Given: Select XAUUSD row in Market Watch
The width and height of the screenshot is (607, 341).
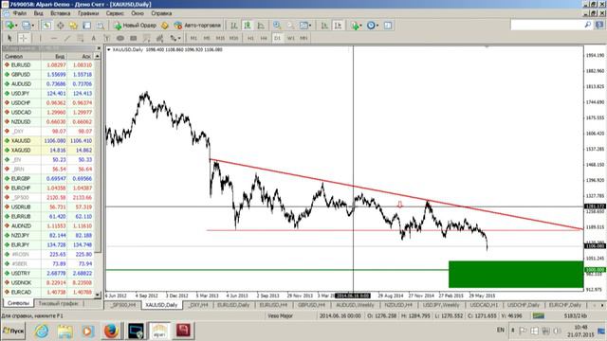Looking at the screenshot, I should point(48,141).
